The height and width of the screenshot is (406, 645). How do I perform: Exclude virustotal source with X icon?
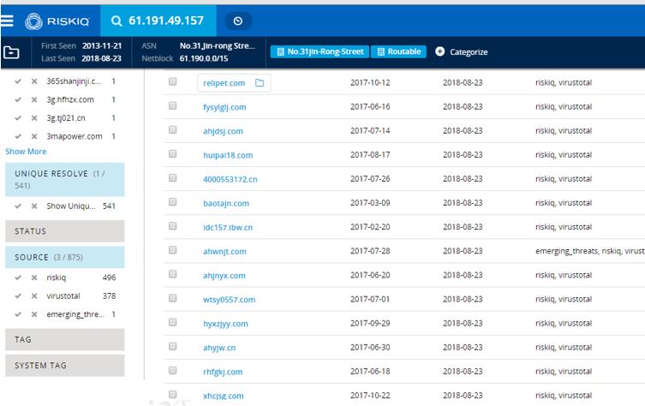(x=34, y=296)
